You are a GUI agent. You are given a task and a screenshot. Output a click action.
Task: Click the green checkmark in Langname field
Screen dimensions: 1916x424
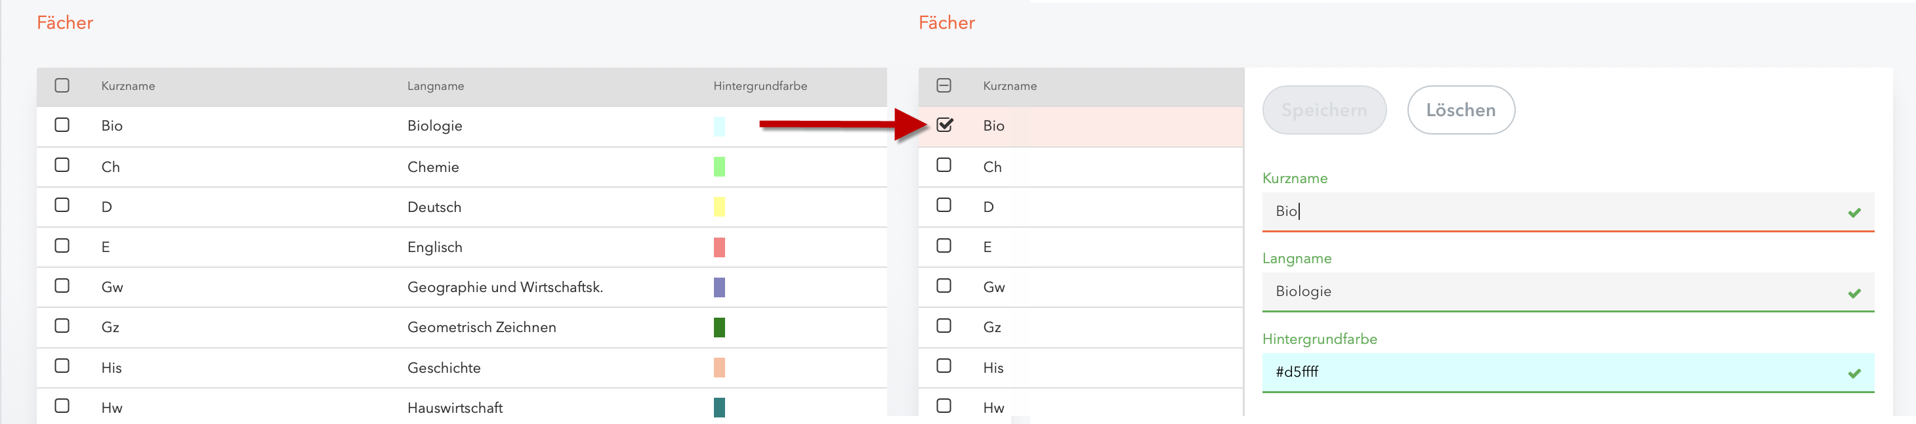tap(1854, 293)
